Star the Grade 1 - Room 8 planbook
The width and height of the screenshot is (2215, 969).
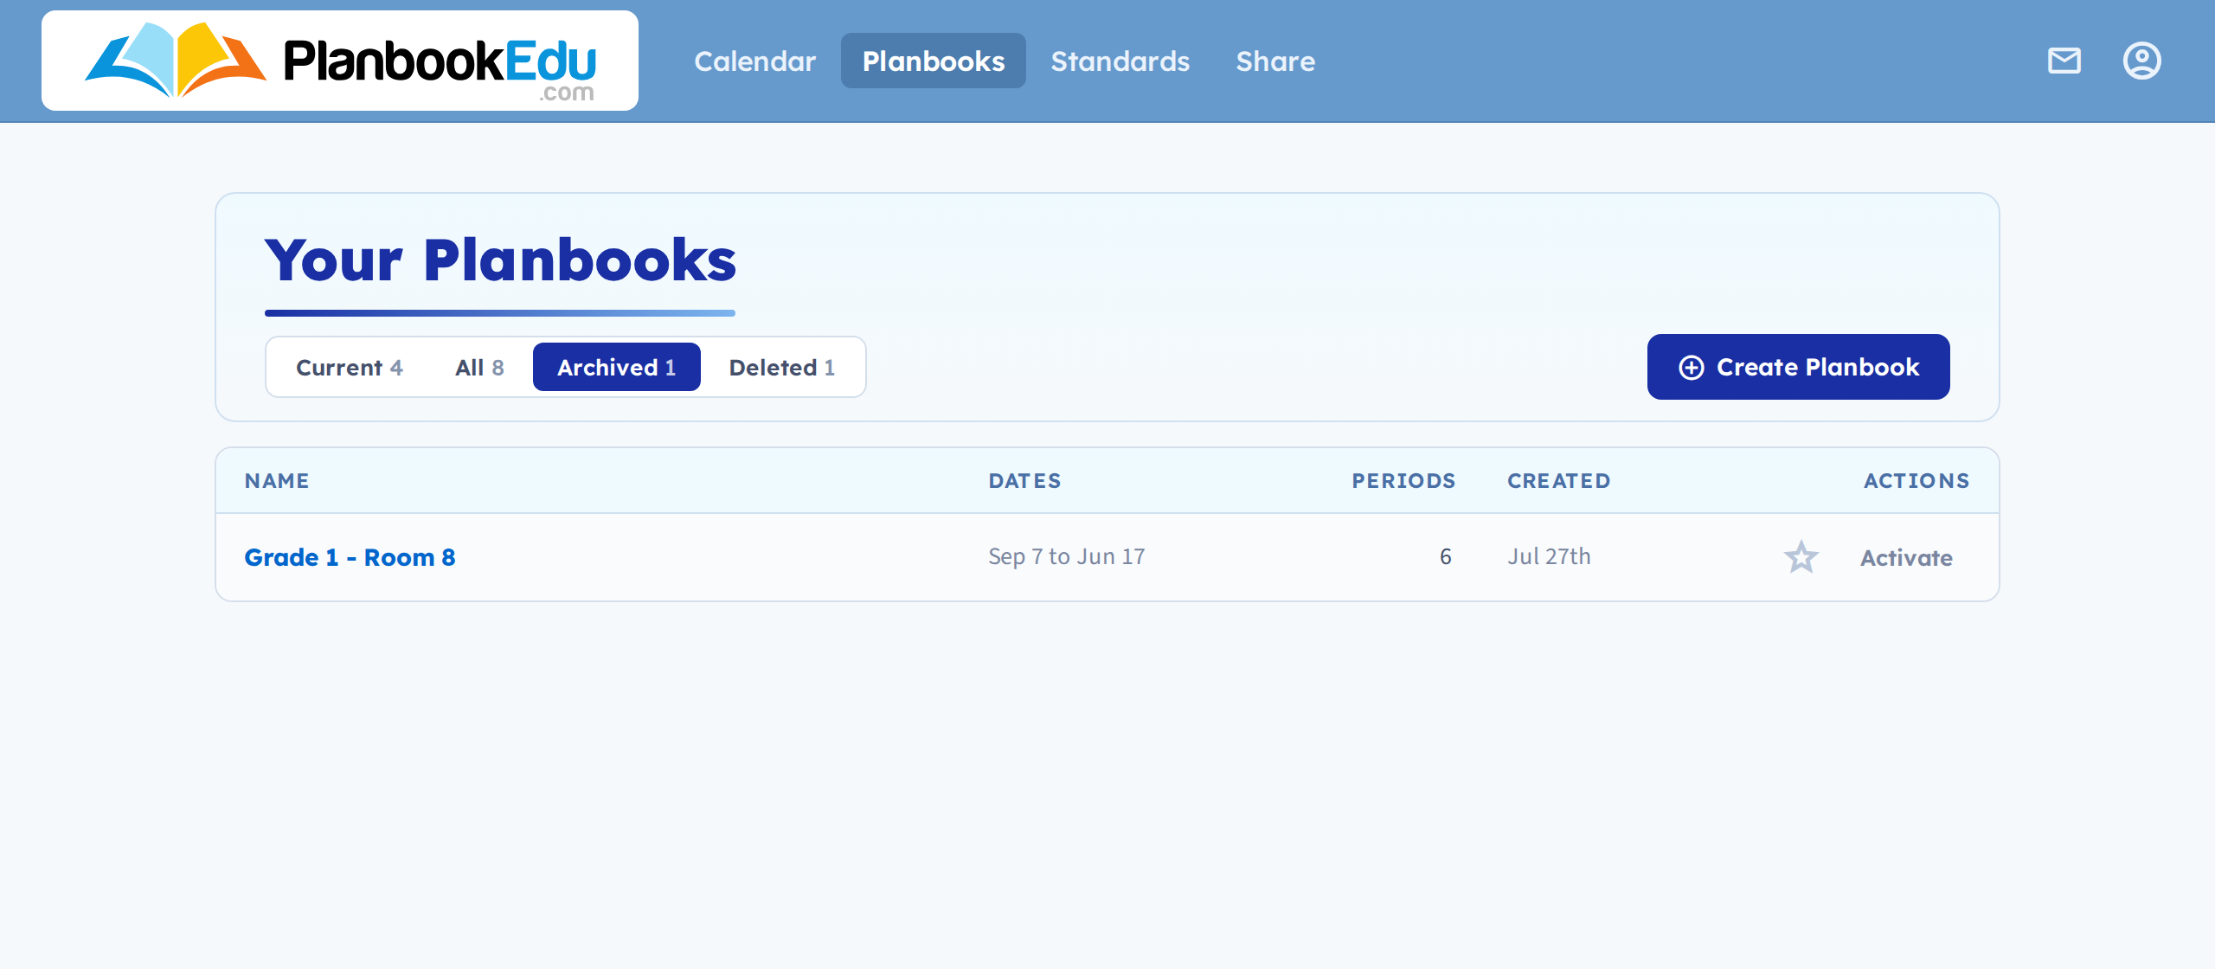point(1801,557)
